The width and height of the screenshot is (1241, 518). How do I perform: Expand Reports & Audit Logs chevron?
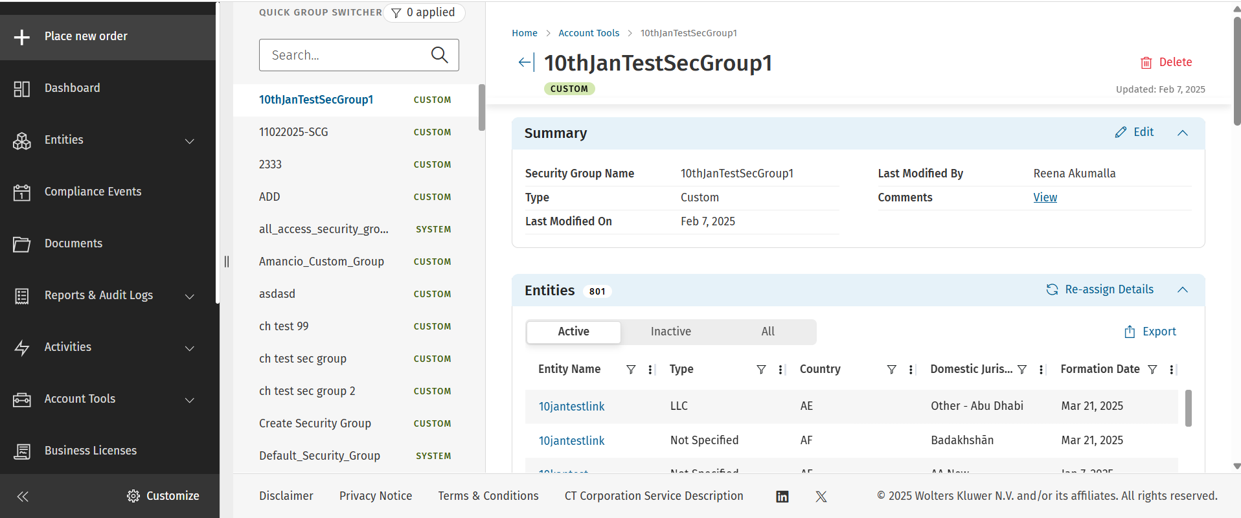coord(190,297)
